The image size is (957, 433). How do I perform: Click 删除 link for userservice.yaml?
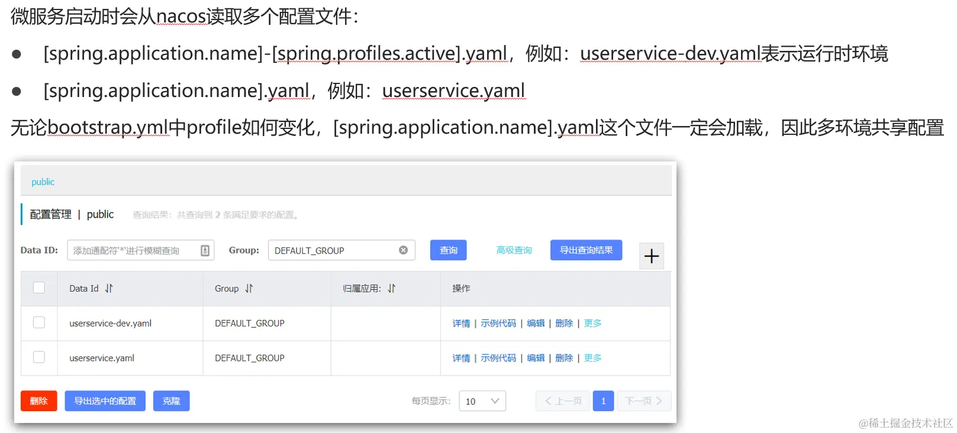pos(564,358)
